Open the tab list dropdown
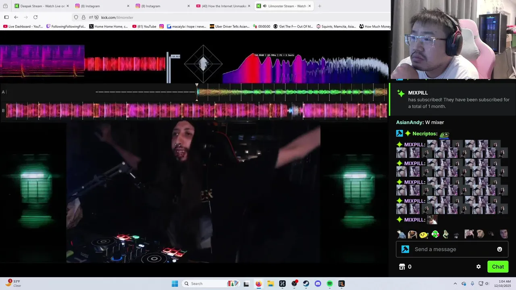Viewport: 516px width, 290px height. click(x=5, y=6)
